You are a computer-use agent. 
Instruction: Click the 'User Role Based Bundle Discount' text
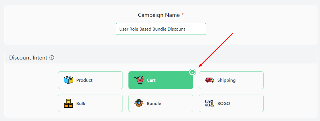[152, 29]
